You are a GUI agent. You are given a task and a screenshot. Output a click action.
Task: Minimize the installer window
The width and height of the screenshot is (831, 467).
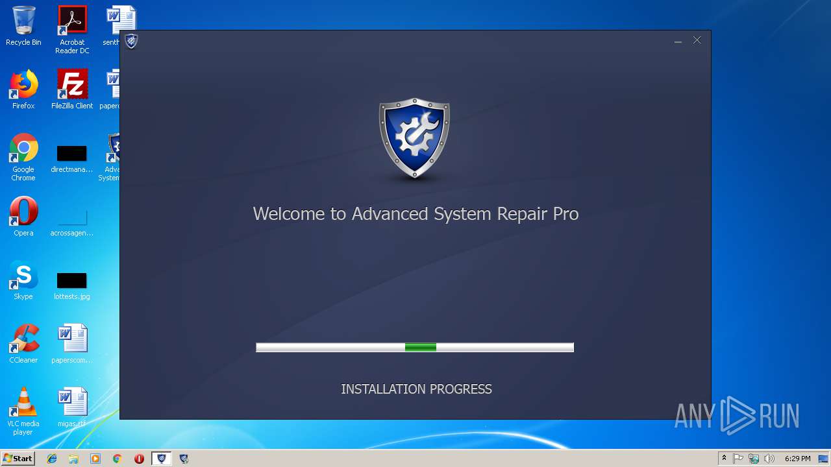(678, 41)
